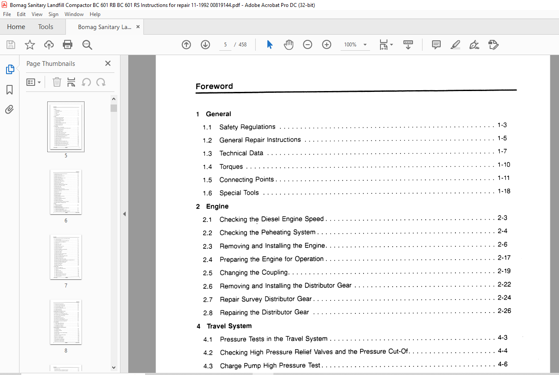
Task: Open the Window menu
Action: pos(74,14)
